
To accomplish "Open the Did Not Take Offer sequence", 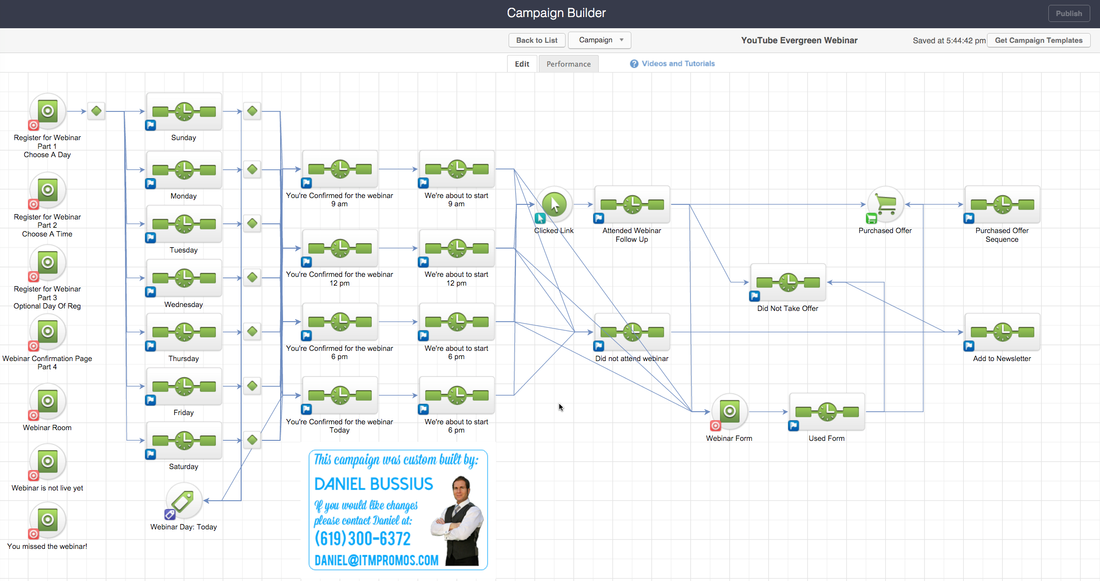I will pyautogui.click(x=787, y=283).
